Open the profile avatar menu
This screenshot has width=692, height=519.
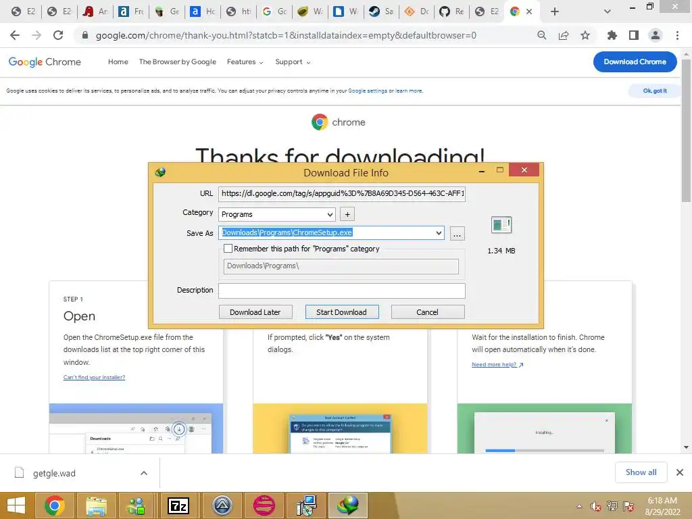656,35
